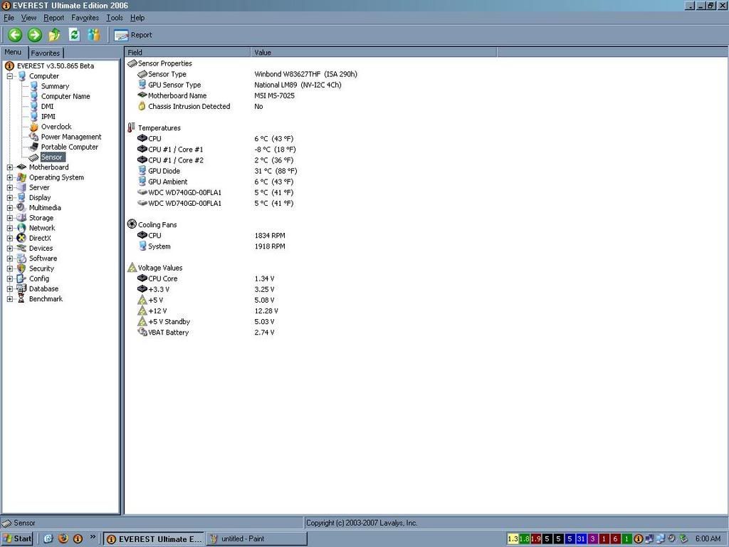Viewport: 729px width, 547px height.
Task: Select the GPU Diode temperature row
Action: click(x=217, y=171)
